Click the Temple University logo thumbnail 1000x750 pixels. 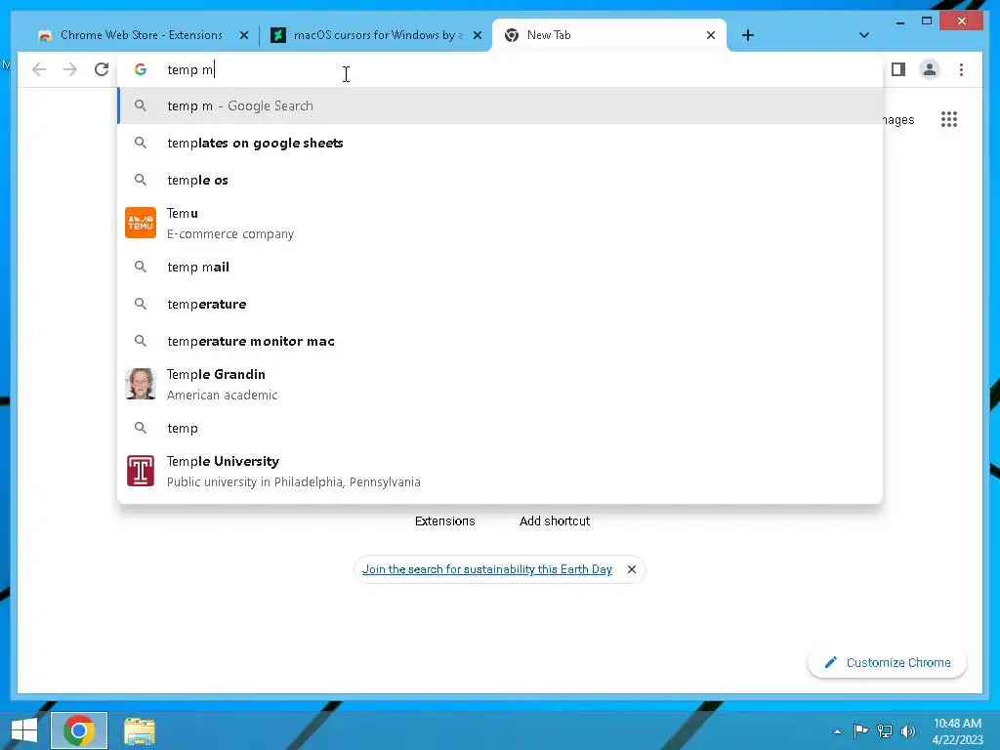[x=141, y=471]
